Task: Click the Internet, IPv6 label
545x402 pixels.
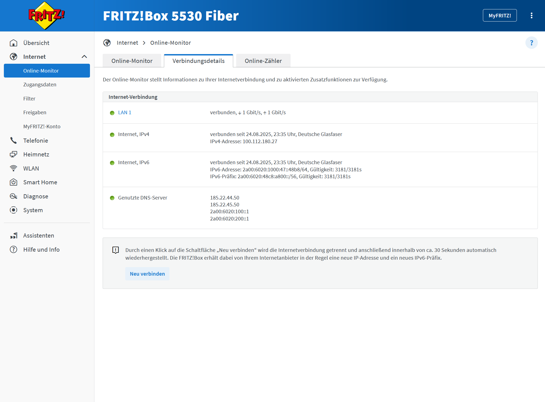Action: tap(134, 162)
